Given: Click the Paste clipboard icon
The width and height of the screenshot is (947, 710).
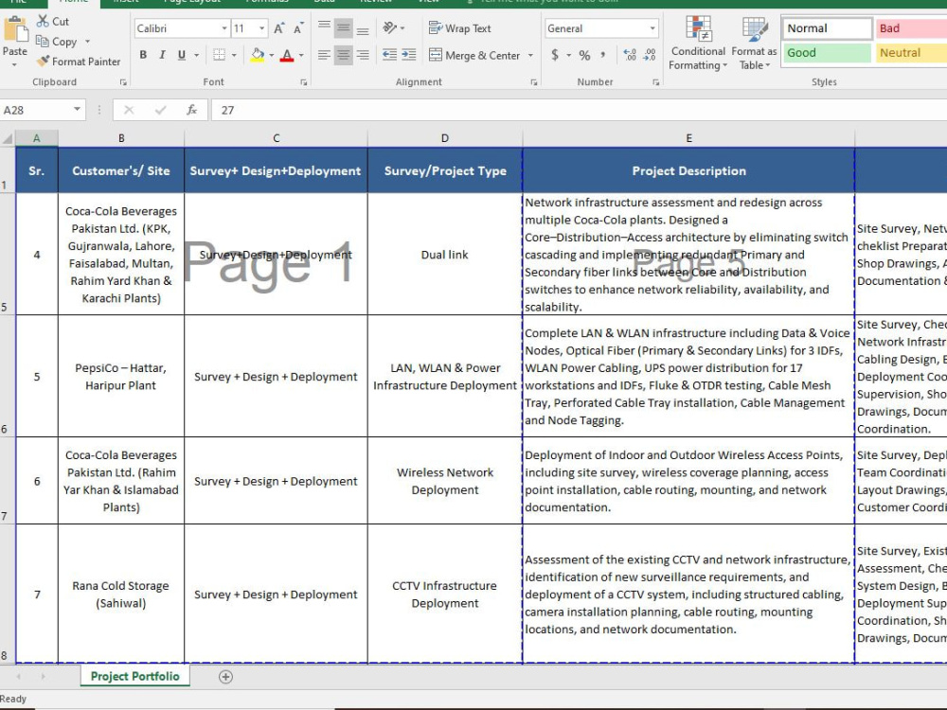Looking at the screenshot, I should click(x=15, y=29).
